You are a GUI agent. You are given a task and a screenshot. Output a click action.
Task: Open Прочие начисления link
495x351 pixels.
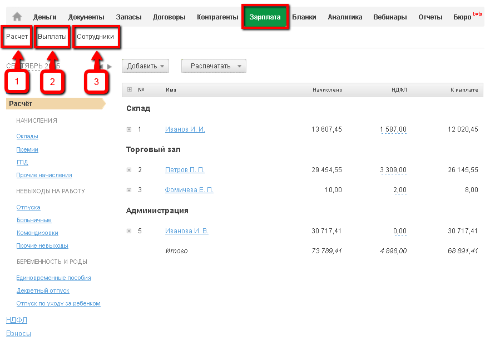point(44,175)
